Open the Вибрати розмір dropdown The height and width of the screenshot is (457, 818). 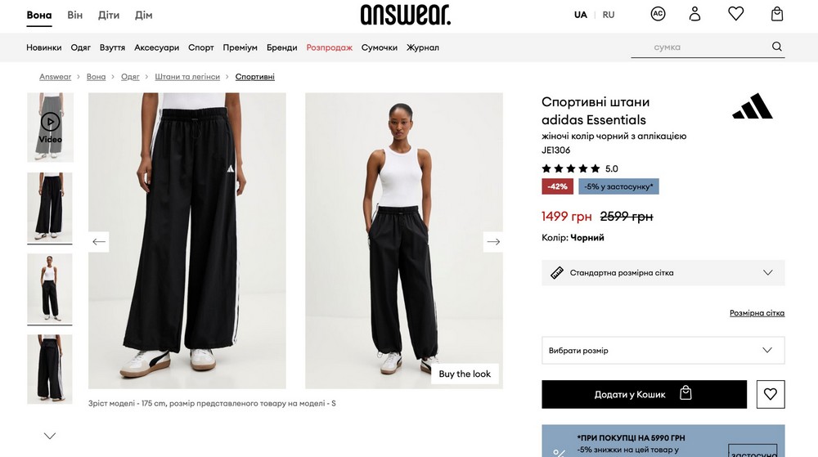(663, 350)
